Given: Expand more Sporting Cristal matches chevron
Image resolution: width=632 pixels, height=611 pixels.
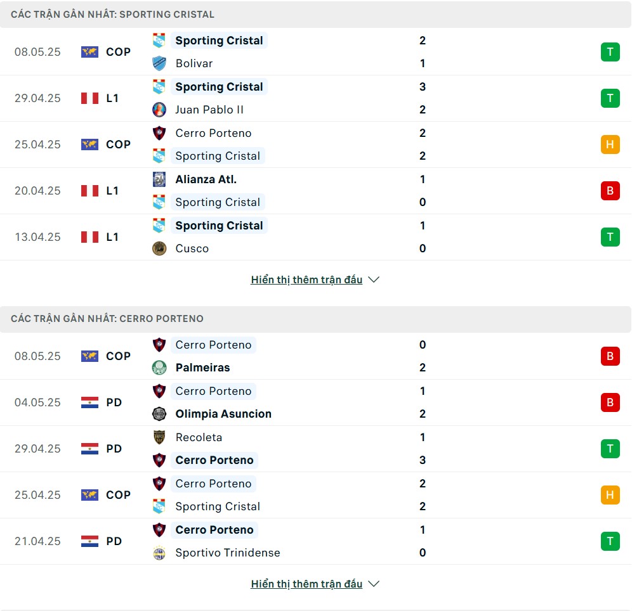Looking at the screenshot, I should (374, 280).
